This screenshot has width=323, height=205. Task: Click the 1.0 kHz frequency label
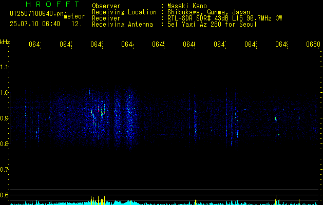[x=4, y=93]
